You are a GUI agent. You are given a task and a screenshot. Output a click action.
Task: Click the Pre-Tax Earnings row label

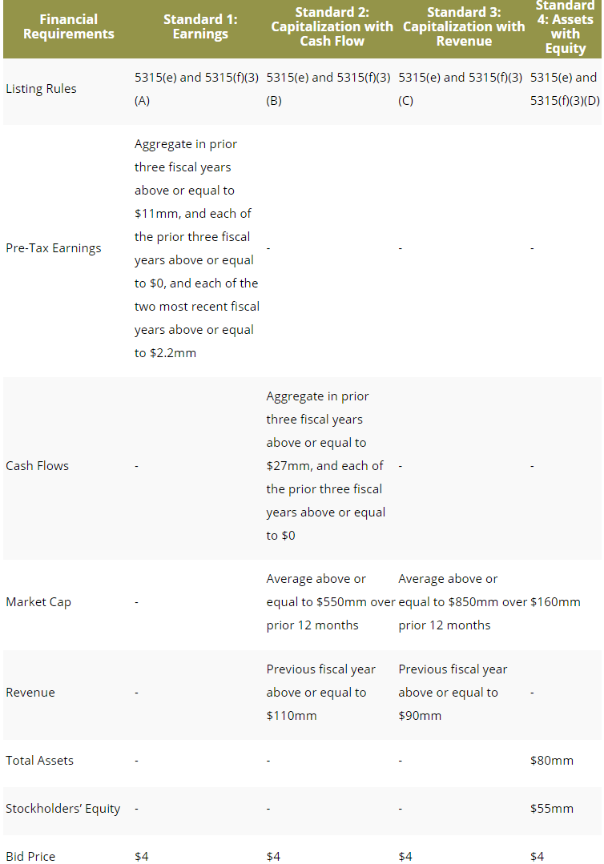(x=54, y=248)
